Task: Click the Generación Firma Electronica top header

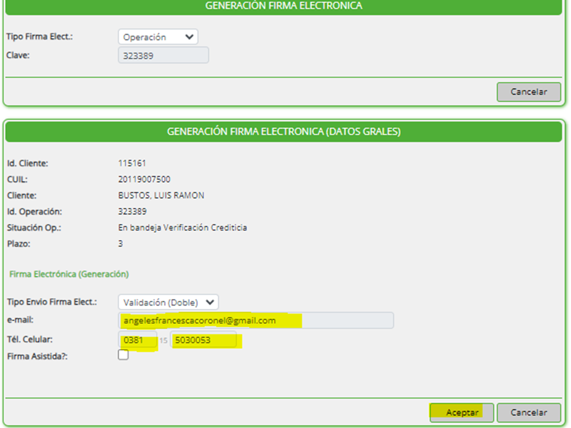Action: pos(284,6)
